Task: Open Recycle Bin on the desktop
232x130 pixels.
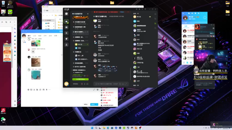Action: (x=3, y=3)
